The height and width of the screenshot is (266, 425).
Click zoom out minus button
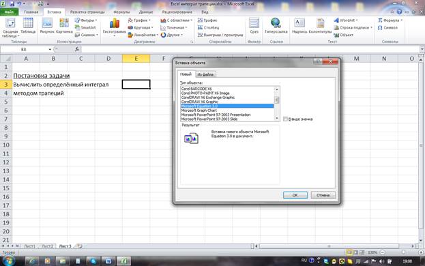383,252
